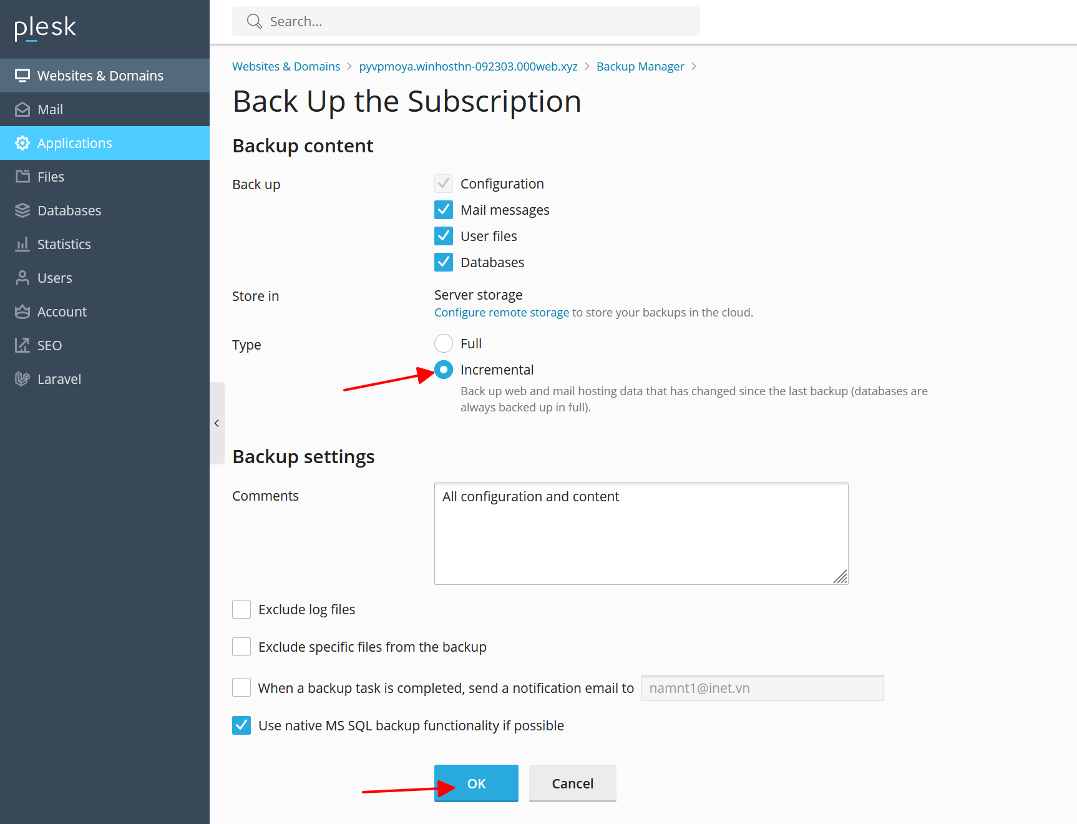Screen dimensions: 1077x824
Task: Click inside the Comments text area
Action: 641,534
